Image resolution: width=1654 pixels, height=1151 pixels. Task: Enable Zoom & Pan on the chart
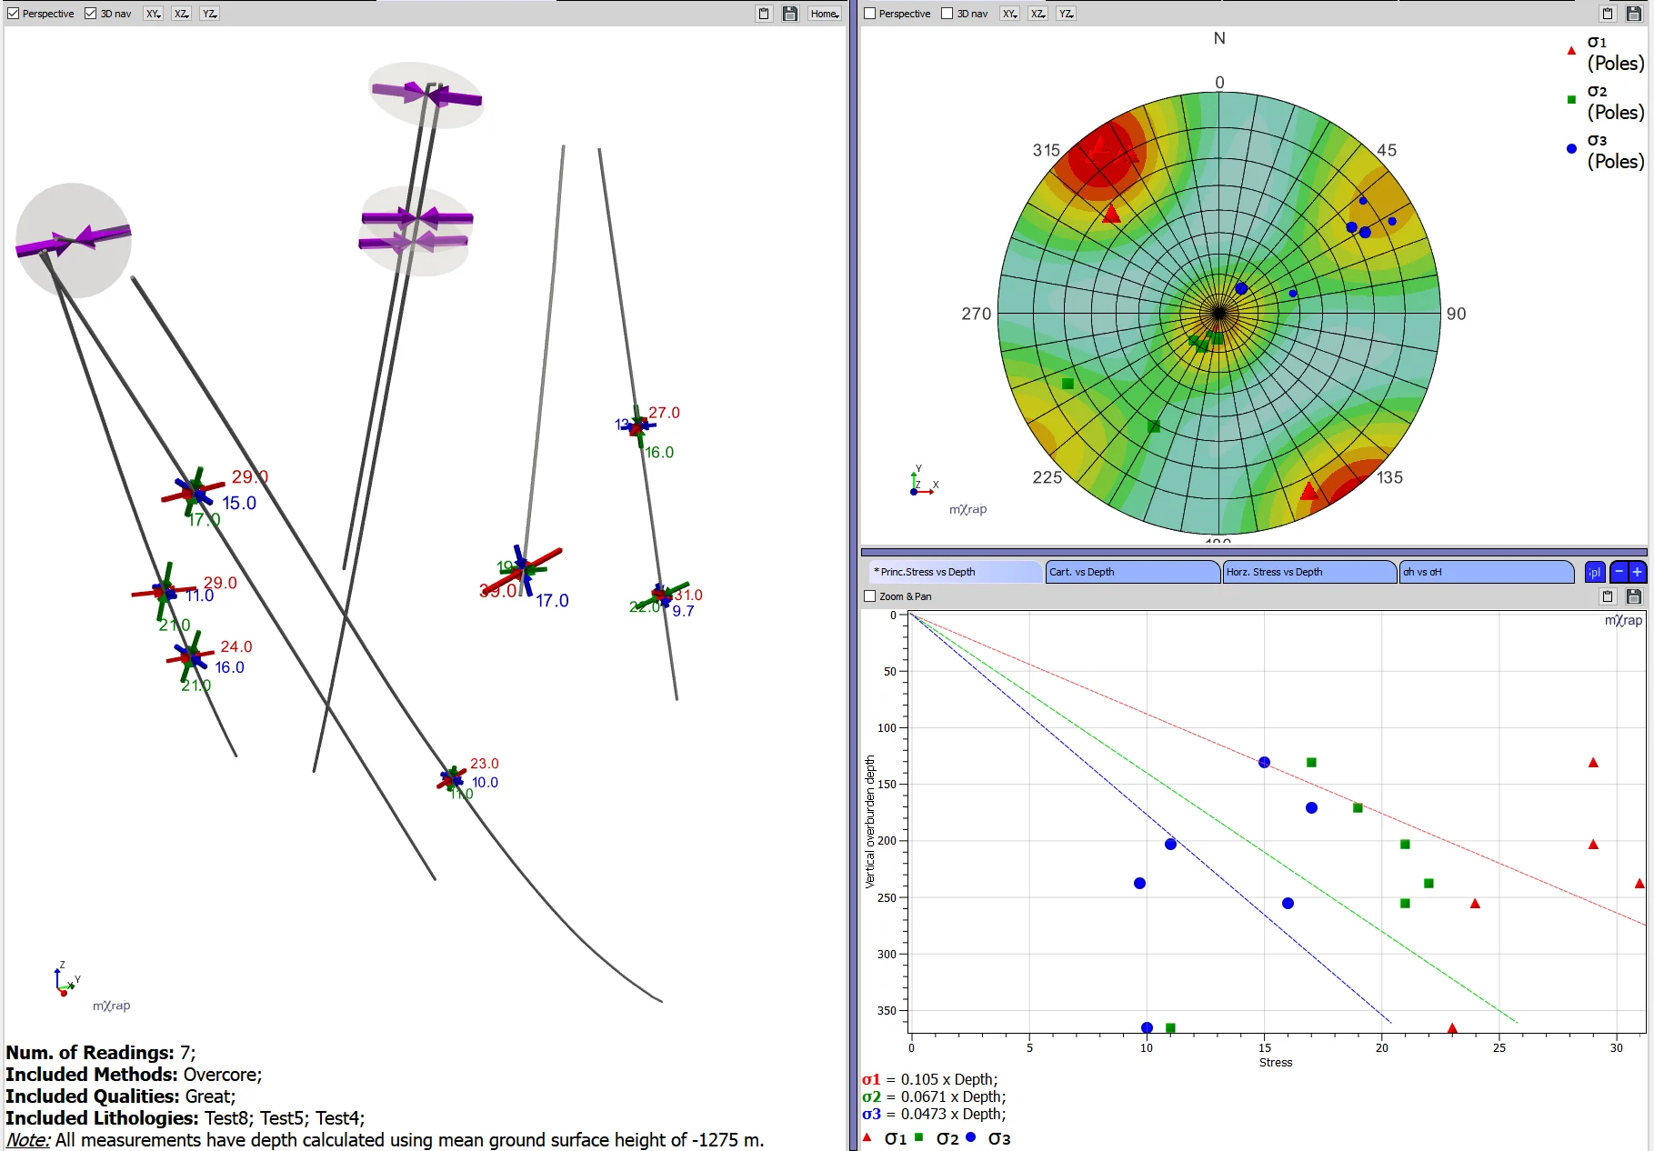click(870, 596)
